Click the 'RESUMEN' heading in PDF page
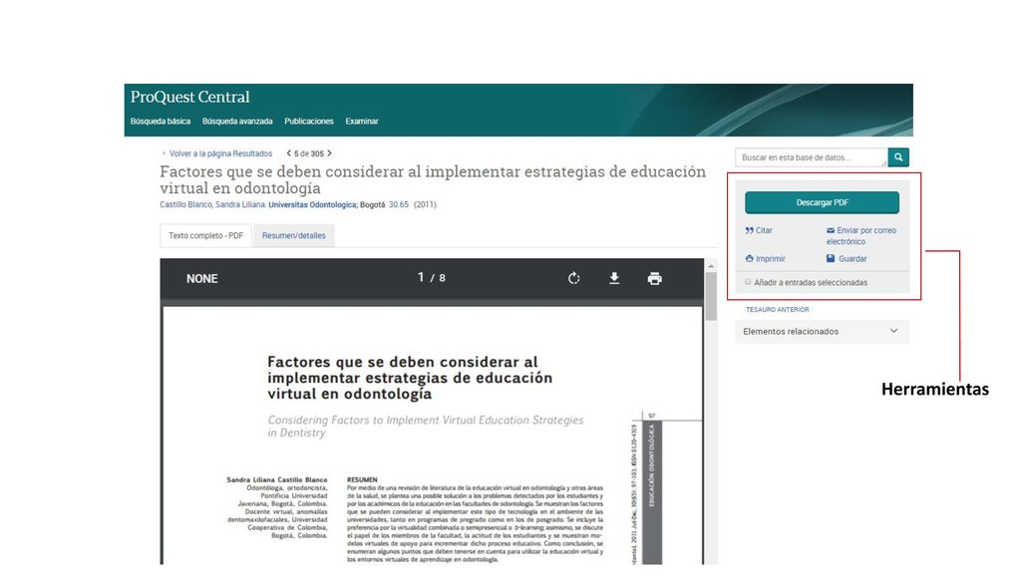The width and height of the screenshot is (1021, 574). point(362,479)
